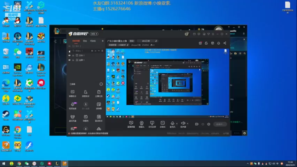
Task: Go back with League client arrow
Action: pos(55,41)
